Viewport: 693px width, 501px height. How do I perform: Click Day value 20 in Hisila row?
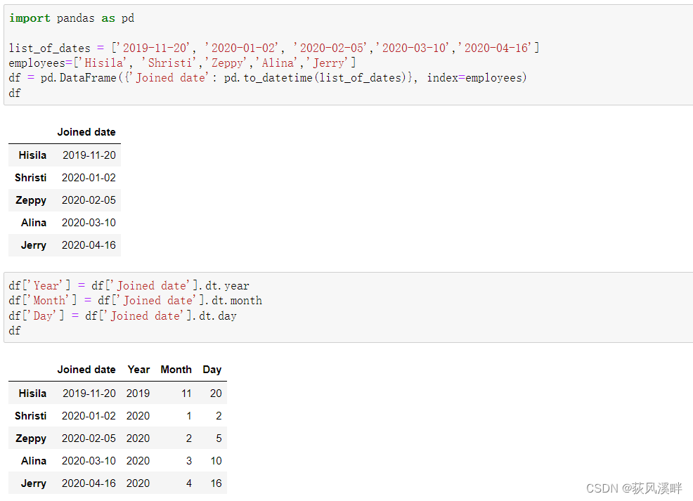(216, 393)
